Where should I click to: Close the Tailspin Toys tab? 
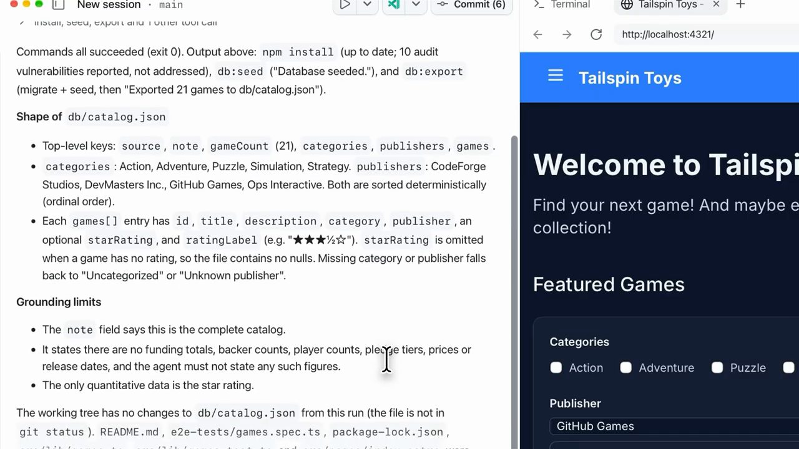tap(716, 4)
